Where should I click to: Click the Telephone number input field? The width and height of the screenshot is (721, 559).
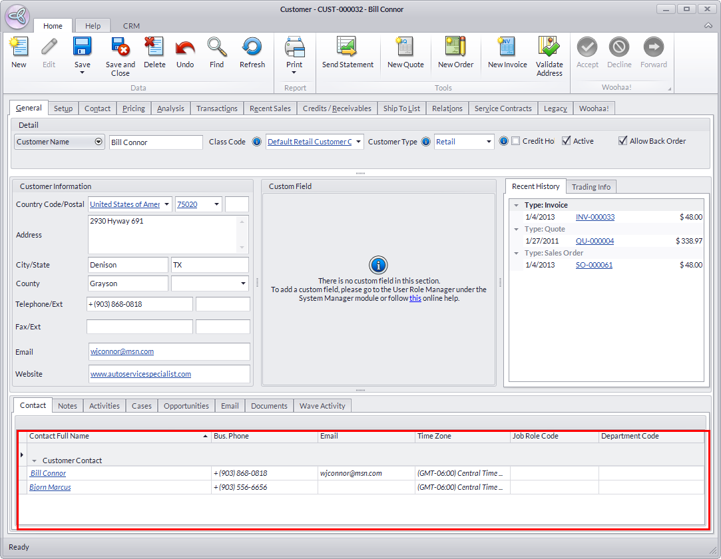coord(140,304)
